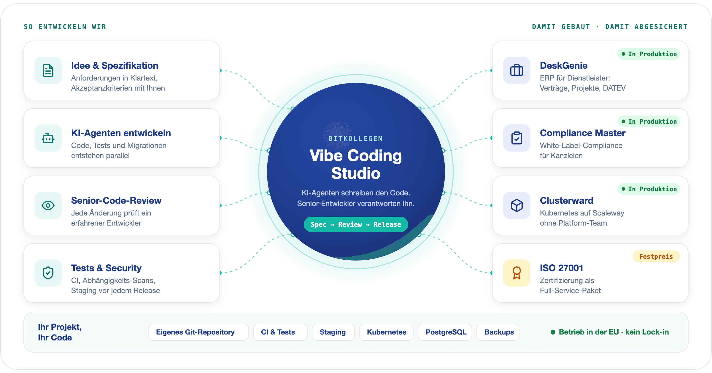The width and height of the screenshot is (712, 373).
Task: Click 'Verträge, Projekte, DATEV' text
Action: tap(583, 88)
